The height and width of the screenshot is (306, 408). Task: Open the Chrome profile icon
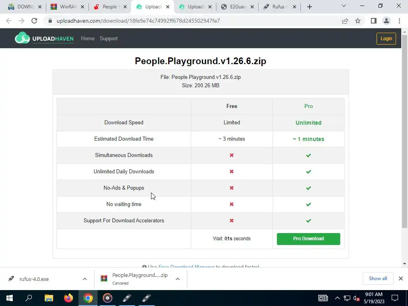coord(386,21)
